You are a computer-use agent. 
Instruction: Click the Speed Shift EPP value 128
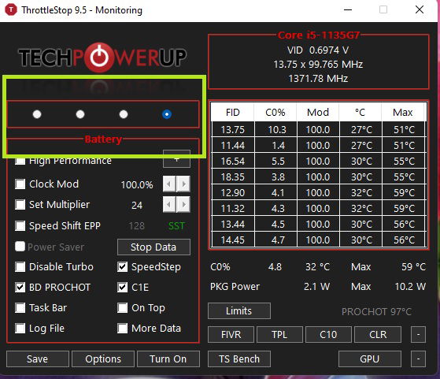coord(137,226)
